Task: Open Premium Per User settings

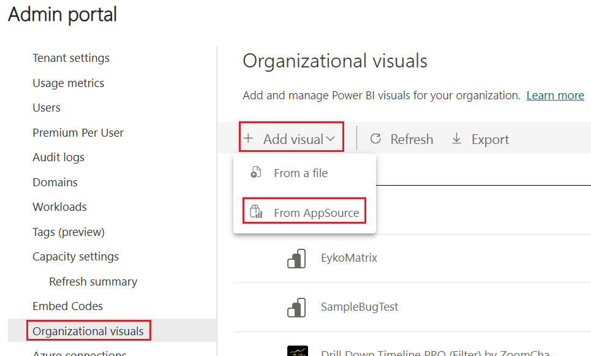Action: coord(78,133)
